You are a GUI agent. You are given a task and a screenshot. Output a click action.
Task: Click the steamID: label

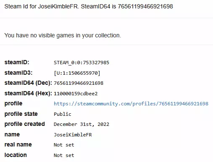point(17,62)
